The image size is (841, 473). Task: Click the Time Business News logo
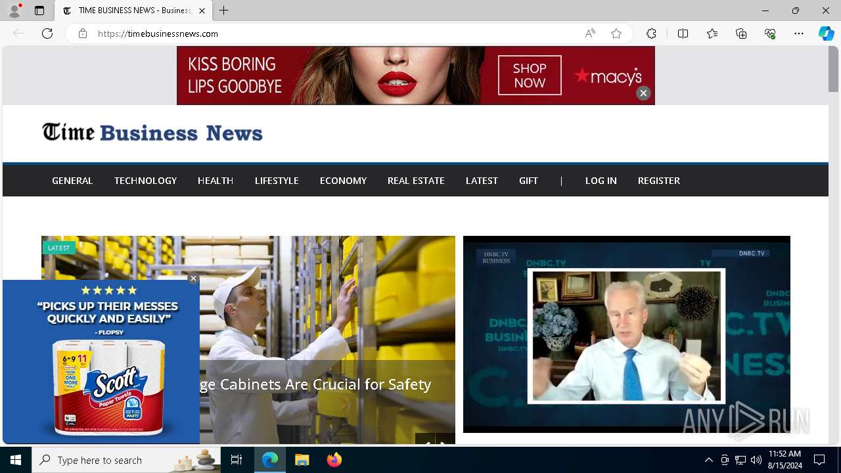point(152,133)
